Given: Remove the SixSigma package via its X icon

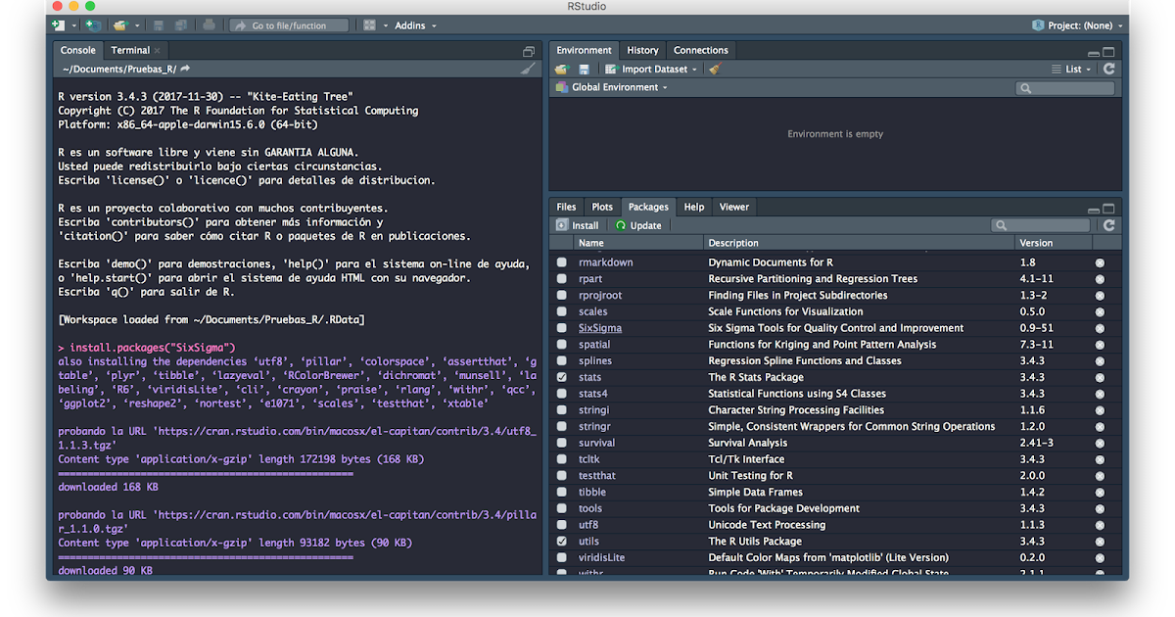Looking at the screenshot, I should [x=1100, y=328].
